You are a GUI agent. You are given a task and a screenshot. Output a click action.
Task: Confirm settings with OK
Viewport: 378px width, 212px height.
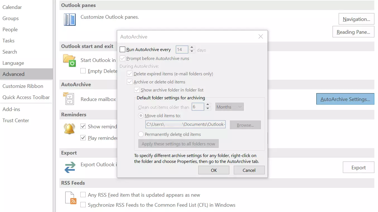point(214,170)
